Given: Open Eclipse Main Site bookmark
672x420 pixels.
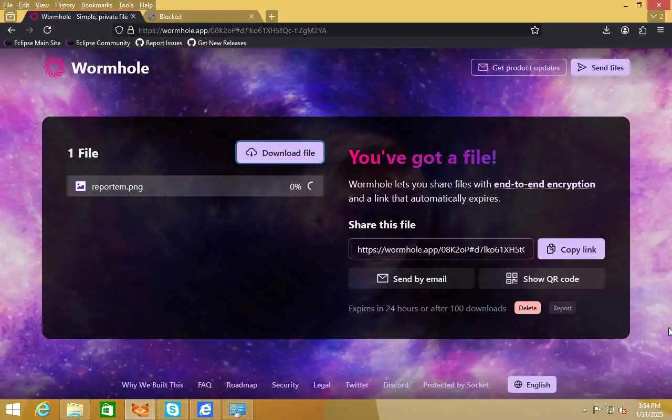Looking at the screenshot, I should point(33,43).
